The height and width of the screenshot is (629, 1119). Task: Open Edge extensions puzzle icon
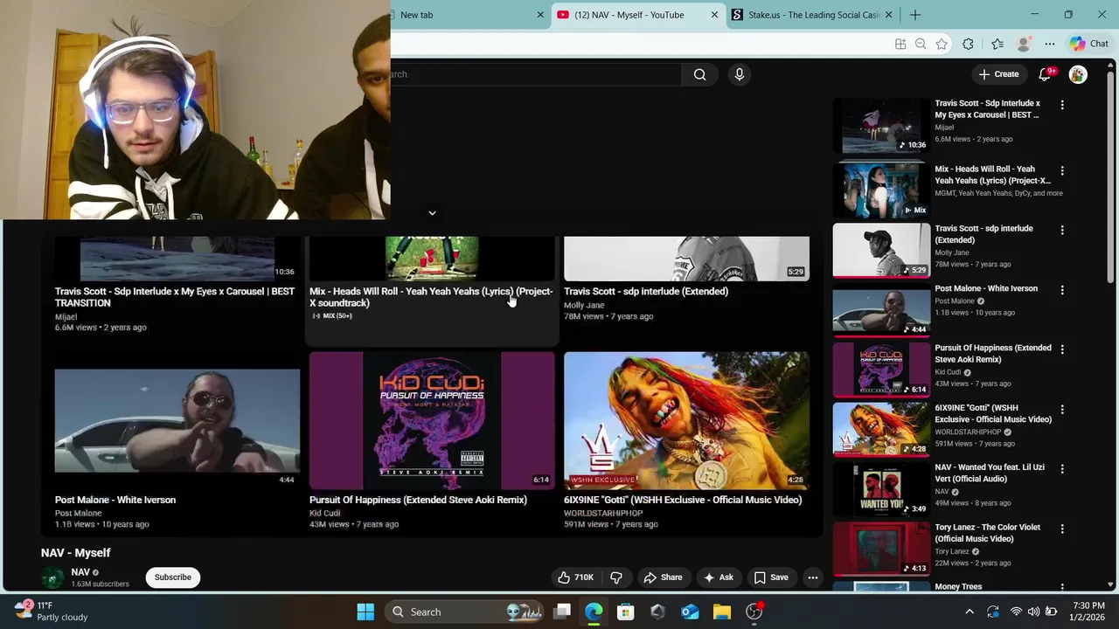click(968, 44)
